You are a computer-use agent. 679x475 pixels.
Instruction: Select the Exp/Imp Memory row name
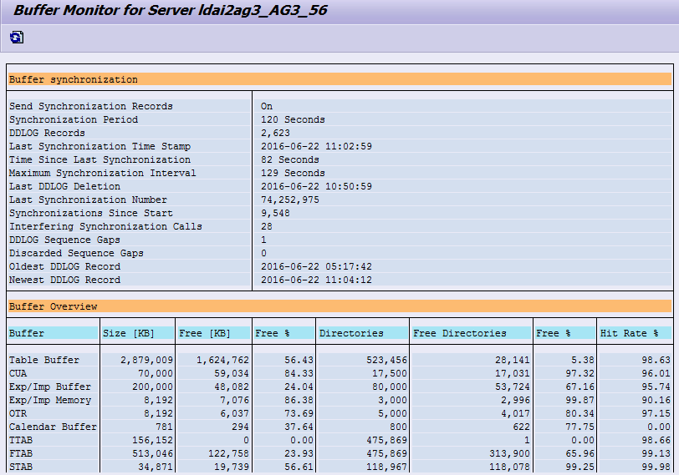point(50,401)
